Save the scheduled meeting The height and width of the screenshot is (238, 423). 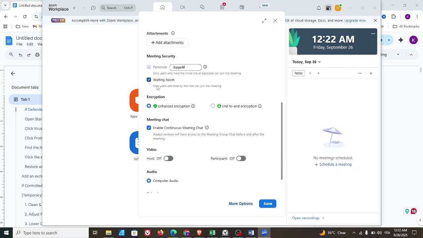268,204
